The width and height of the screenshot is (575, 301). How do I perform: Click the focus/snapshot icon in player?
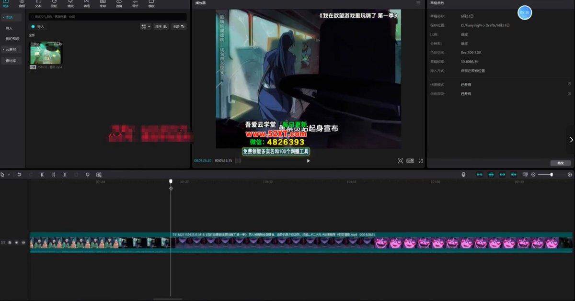pyautogui.click(x=400, y=161)
